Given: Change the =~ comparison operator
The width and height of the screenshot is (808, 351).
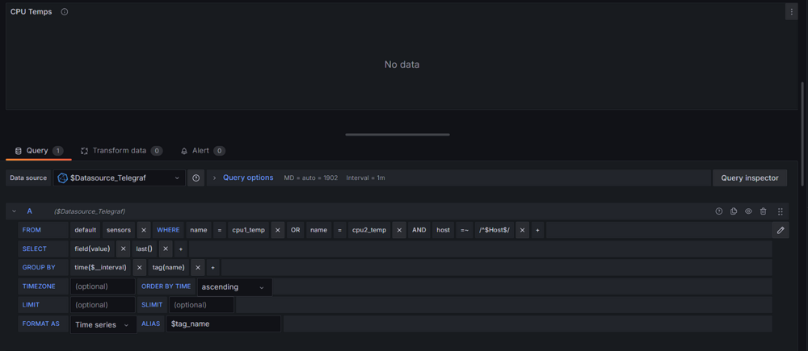Looking at the screenshot, I should (x=465, y=230).
